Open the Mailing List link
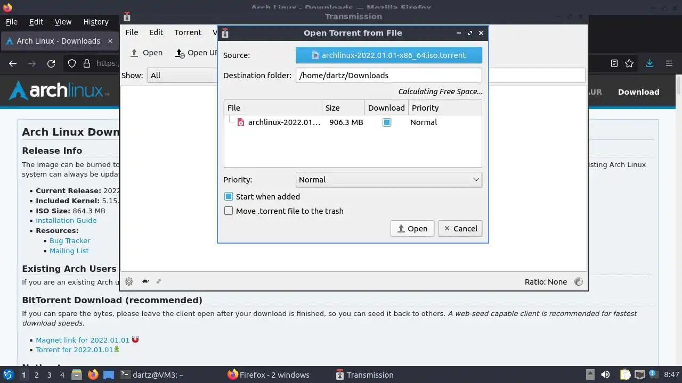 click(x=69, y=251)
